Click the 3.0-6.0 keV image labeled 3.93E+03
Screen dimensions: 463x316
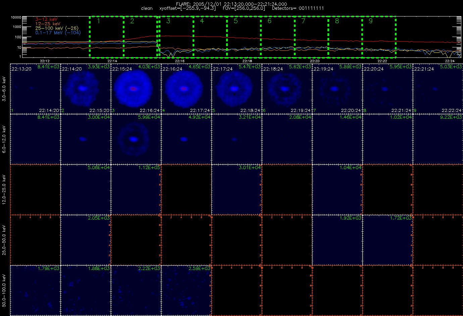point(86,88)
